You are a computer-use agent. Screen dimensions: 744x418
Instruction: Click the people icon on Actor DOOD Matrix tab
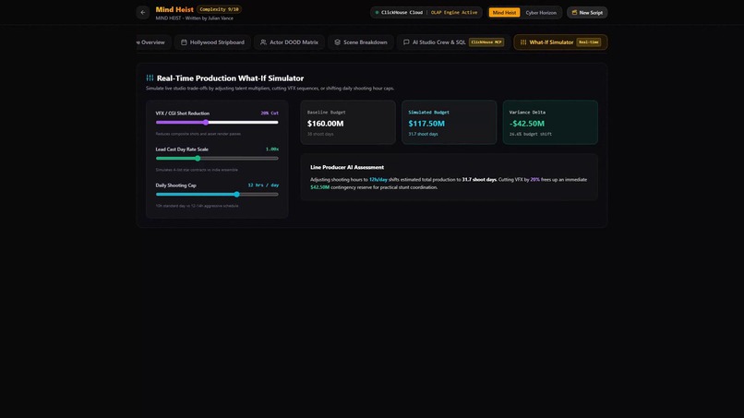click(x=263, y=42)
